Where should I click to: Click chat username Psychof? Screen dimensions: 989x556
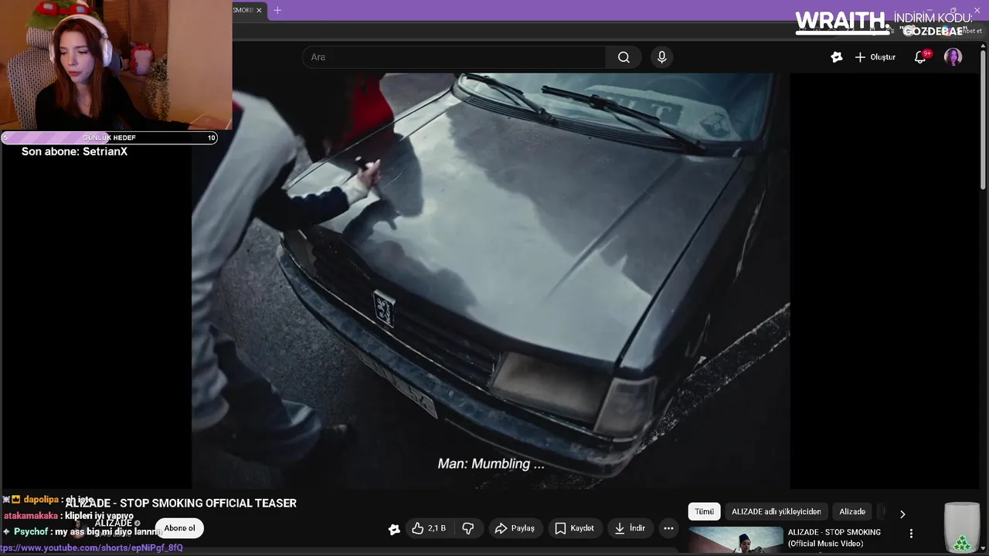31,532
